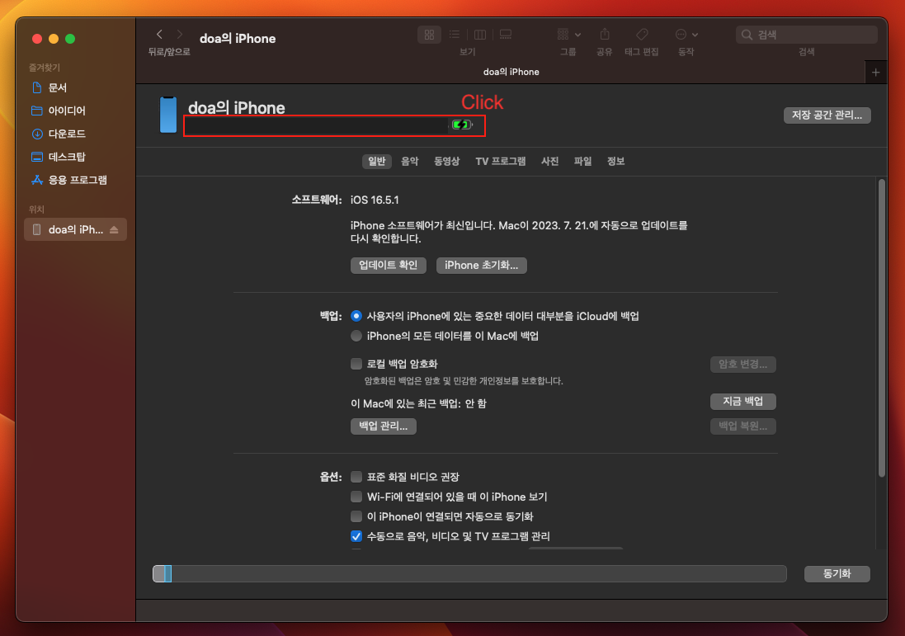Viewport: 905px width, 636px height.
Task: Switch to the 파일 tab
Action: [583, 162]
